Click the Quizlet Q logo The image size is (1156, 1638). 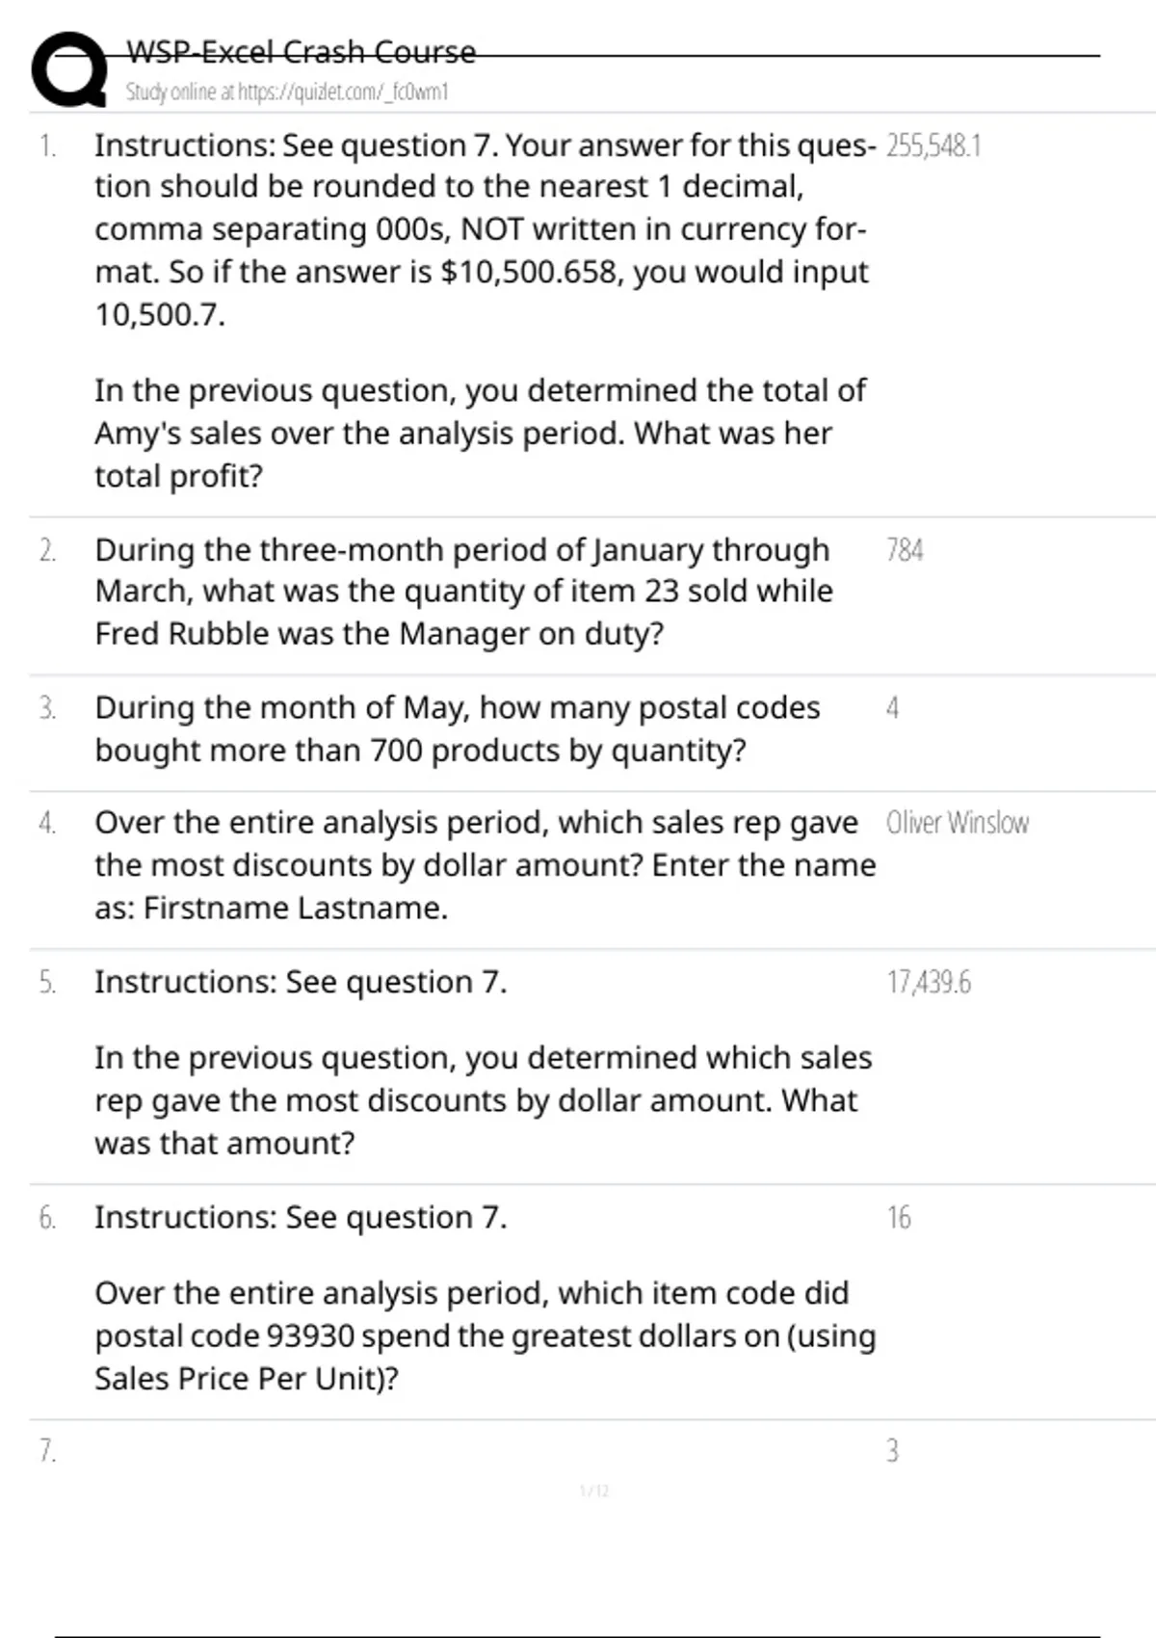[x=69, y=69]
